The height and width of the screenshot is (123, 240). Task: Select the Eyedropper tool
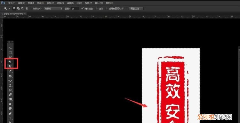click(10, 71)
